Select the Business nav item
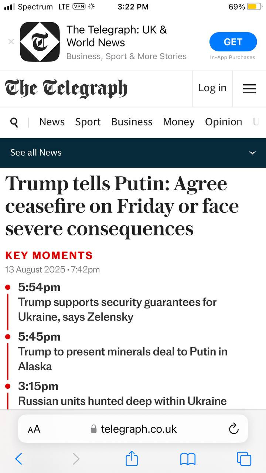266x473 pixels. tap(132, 122)
